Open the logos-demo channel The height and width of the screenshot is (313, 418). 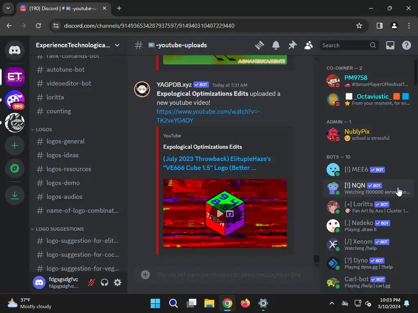pos(78,183)
